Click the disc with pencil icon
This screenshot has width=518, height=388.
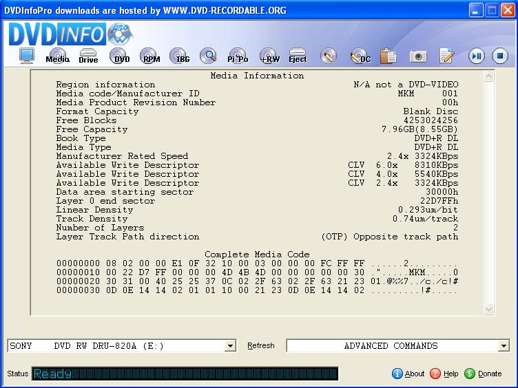329,56
